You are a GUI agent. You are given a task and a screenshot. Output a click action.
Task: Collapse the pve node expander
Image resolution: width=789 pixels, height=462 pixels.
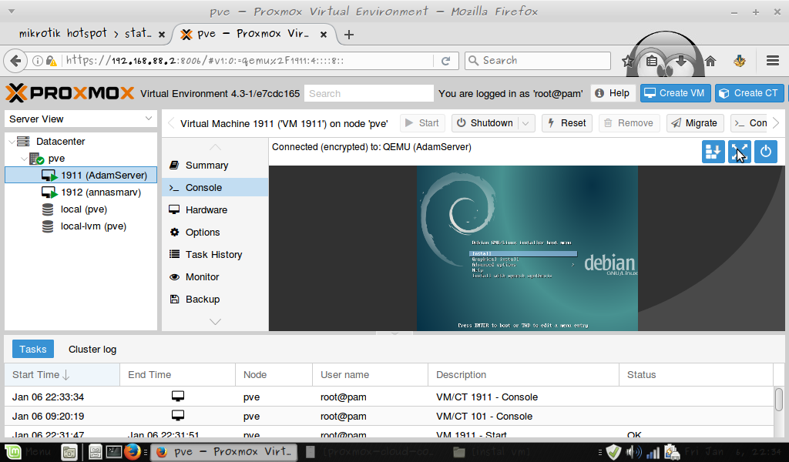24,159
